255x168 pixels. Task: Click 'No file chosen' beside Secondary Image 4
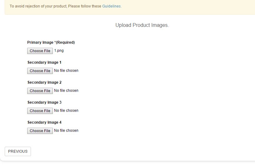66,131
